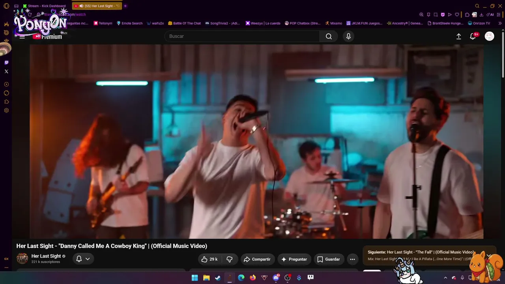505x284 pixels.
Task: Click the YouTube Premium logo
Action: click(x=47, y=36)
